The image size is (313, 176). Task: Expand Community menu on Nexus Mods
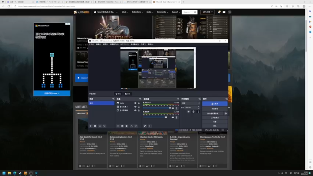point(162,12)
